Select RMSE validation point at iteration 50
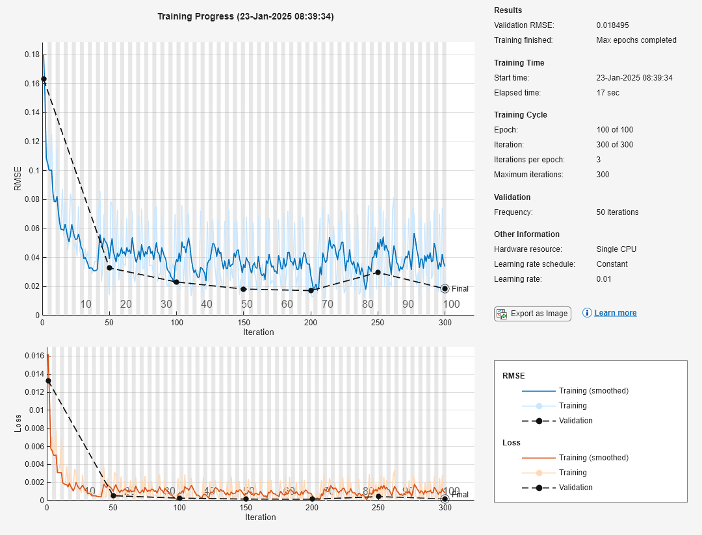The height and width of the screenshot is (535, 702). click(x=109, y=267)
